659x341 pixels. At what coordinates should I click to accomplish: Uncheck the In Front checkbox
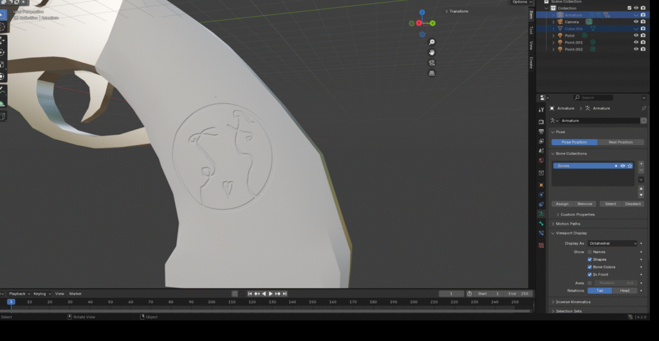(x=589, y=274)
